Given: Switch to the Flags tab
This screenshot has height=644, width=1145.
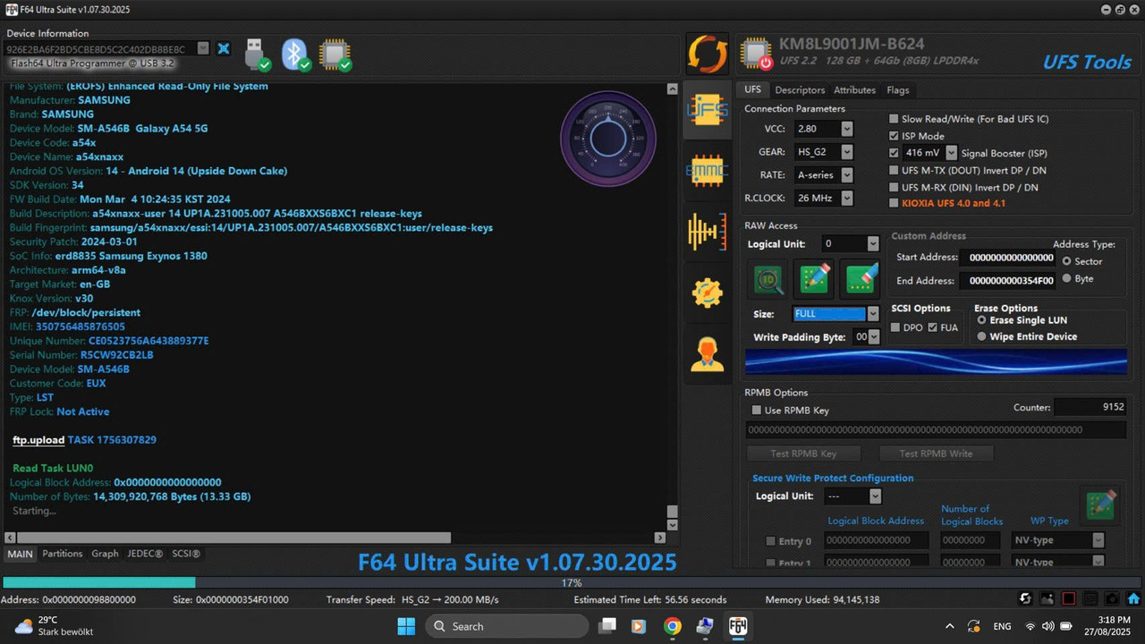Looking at the screenshot, I should [897, 89].
